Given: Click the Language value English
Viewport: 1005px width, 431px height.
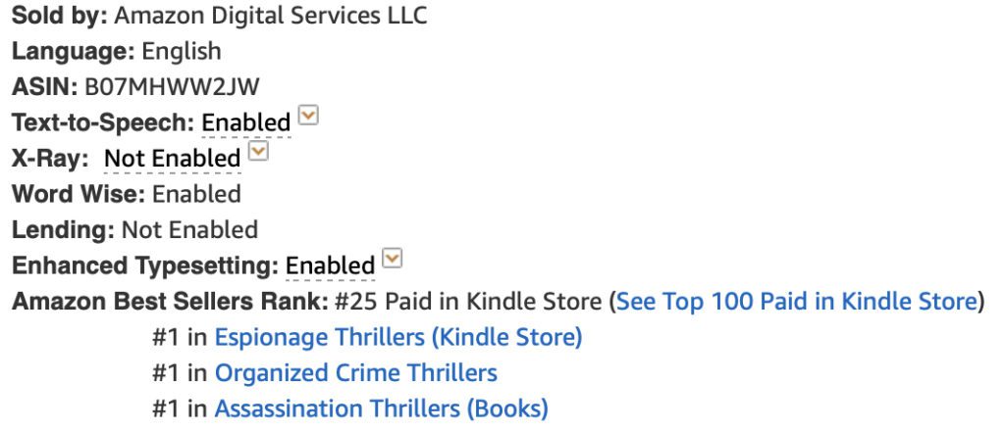Looking at the screenshot, I should click(x=182, y=52).
